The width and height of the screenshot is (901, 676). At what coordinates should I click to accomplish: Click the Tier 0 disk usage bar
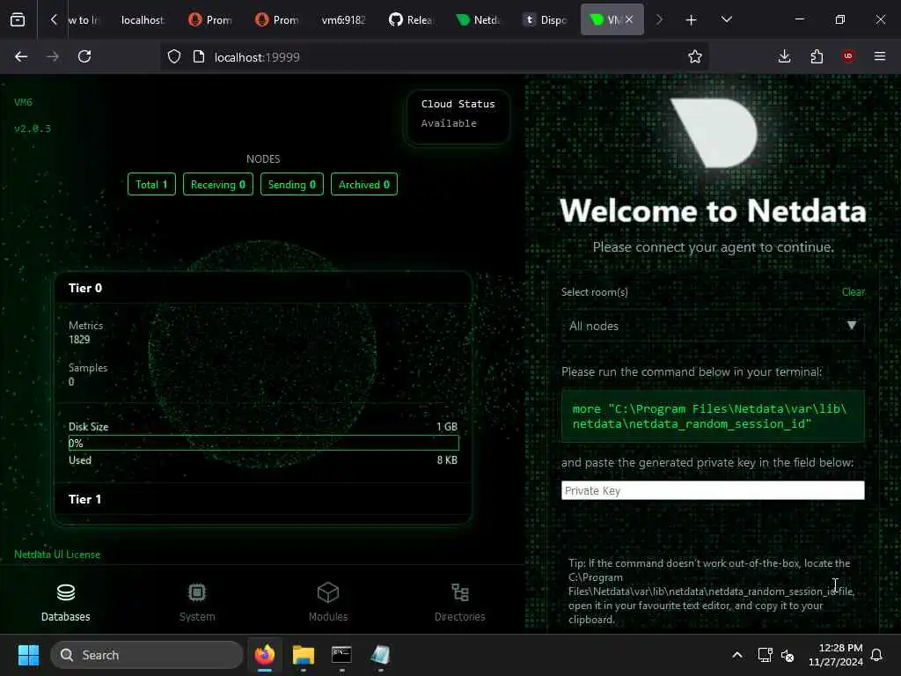[x=264, y=443]
